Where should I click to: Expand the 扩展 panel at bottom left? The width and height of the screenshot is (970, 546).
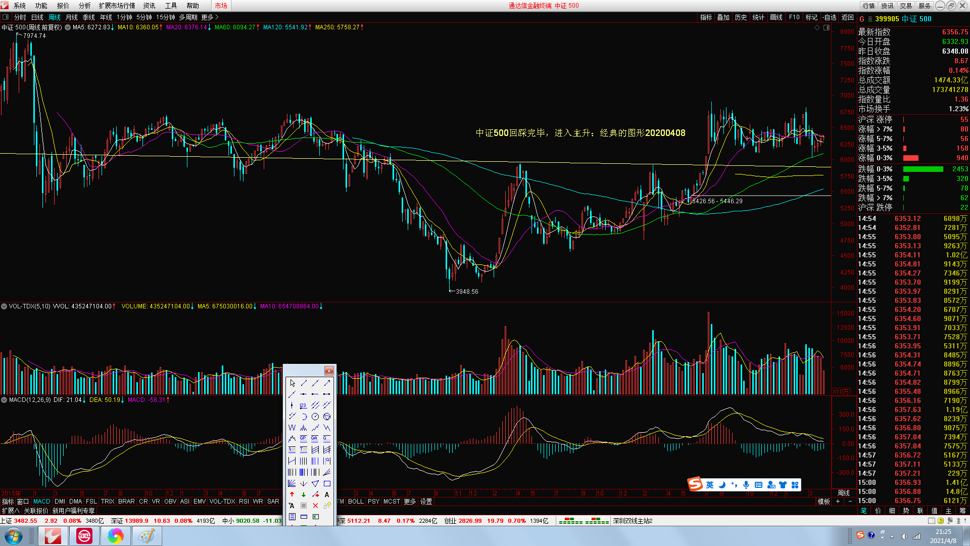click(x=10, y=511)
